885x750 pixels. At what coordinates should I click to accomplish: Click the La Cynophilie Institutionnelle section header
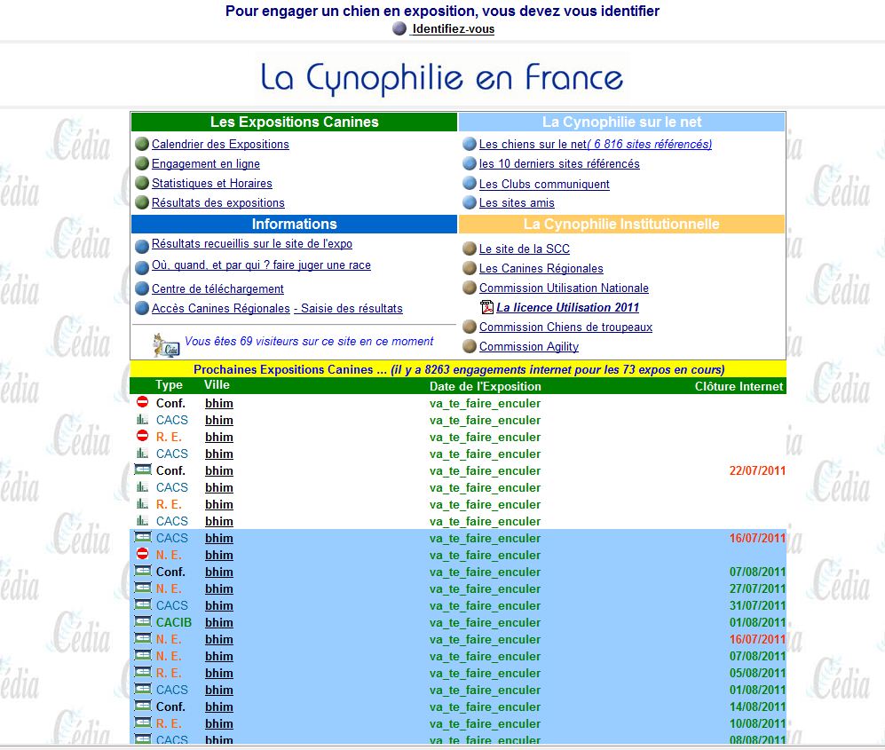[621, 224]
